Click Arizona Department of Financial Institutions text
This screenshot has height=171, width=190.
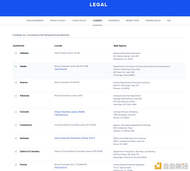point(132,83)
